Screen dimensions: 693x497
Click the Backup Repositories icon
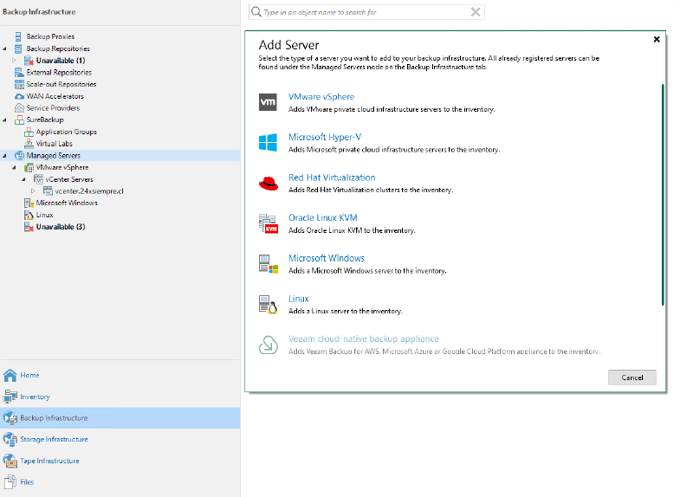pyautogui.click(x=18, y=48)
